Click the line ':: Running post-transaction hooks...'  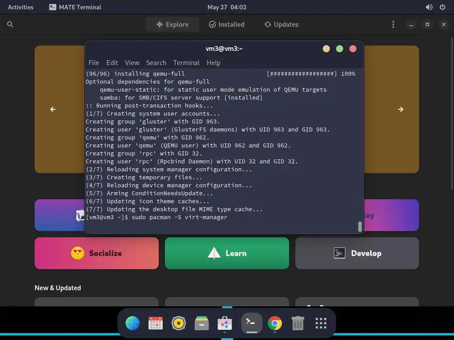coord(149,106)
